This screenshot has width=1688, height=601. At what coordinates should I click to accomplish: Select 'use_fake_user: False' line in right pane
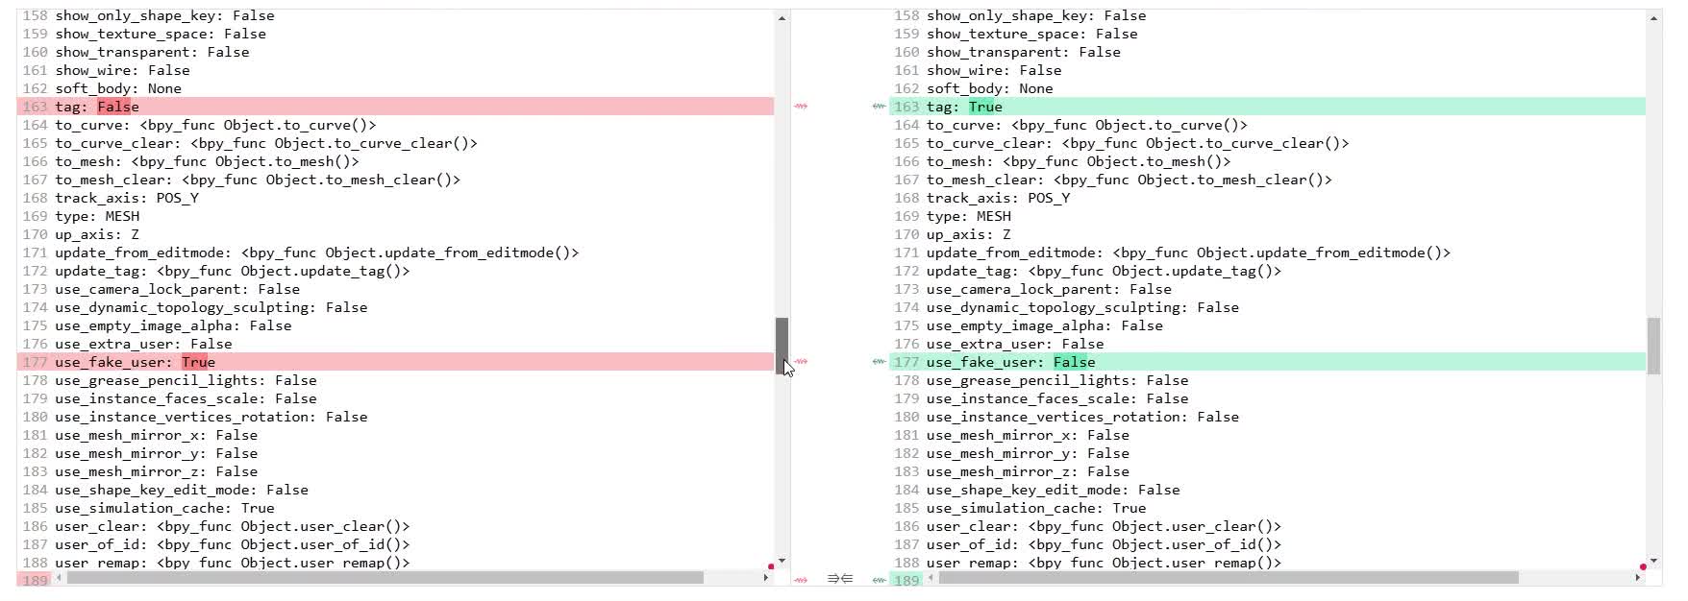click(x=1010, y=362)
